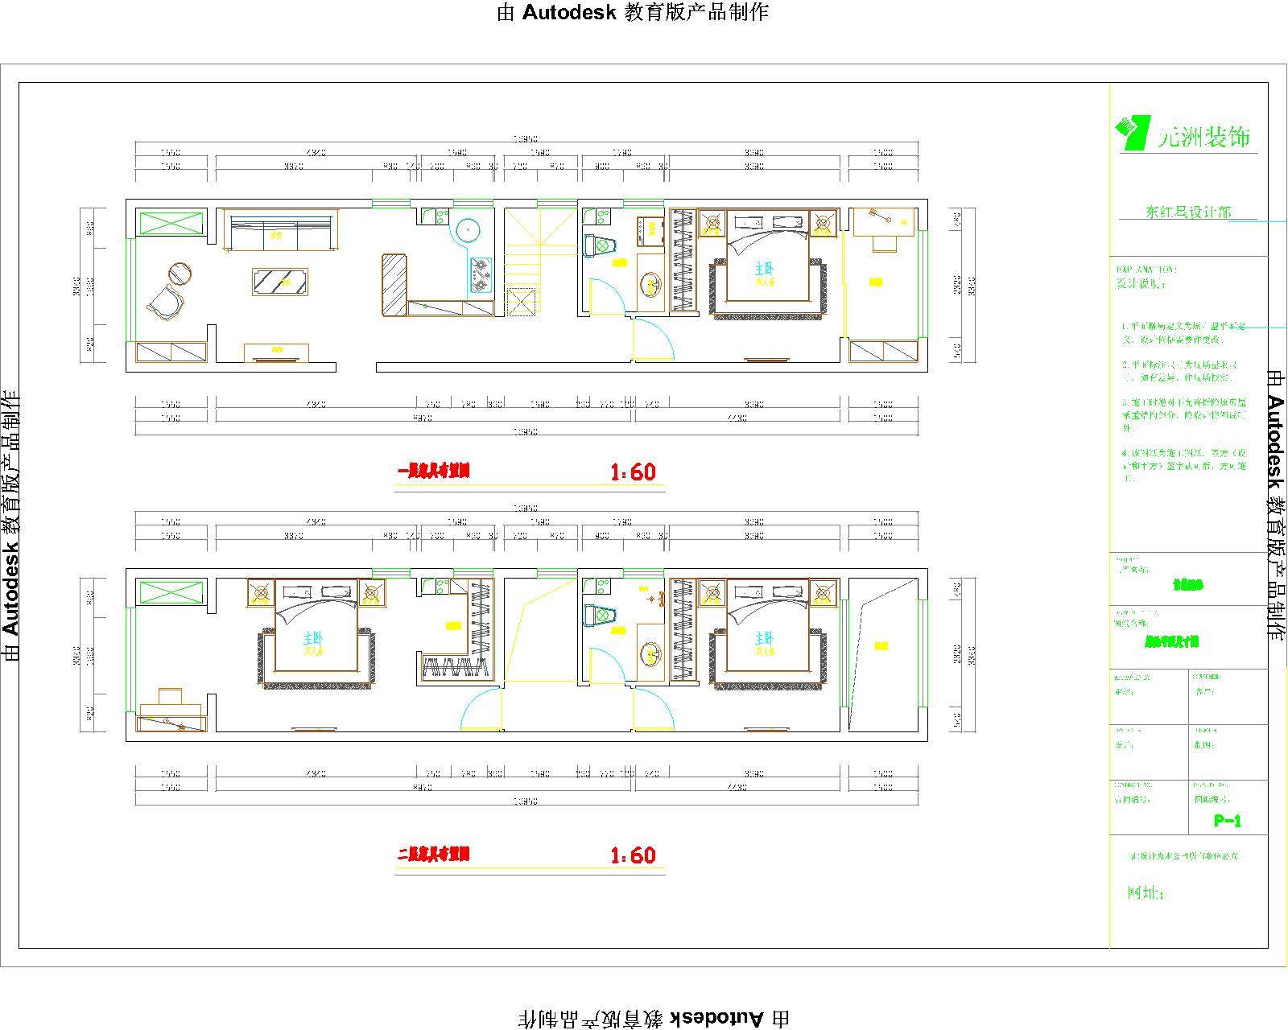This screenshot has height=1030, width=1288.
Task: Select the toilet in first floor bathroom
Action: point(600,244)
